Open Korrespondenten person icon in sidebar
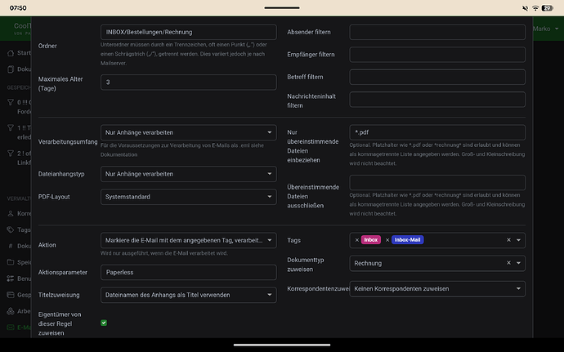The width and height of the screenshot is (564, 352). [11, 213]
